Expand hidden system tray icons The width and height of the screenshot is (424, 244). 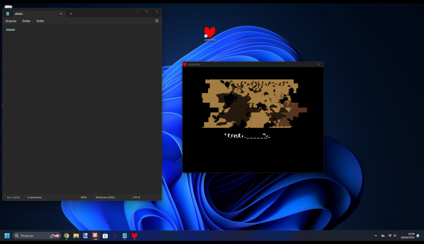(x=376, y=236)
